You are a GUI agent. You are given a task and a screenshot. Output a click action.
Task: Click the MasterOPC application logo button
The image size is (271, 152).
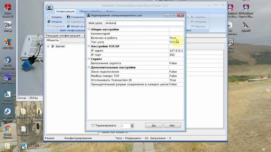pos(50,8)
